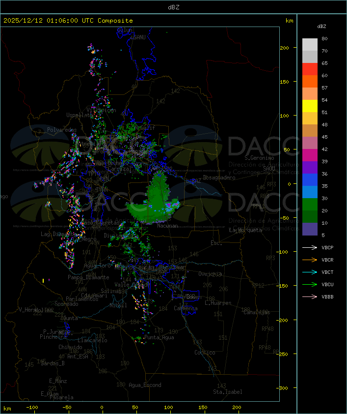Click the Chihuido map label

click(70, 347)
